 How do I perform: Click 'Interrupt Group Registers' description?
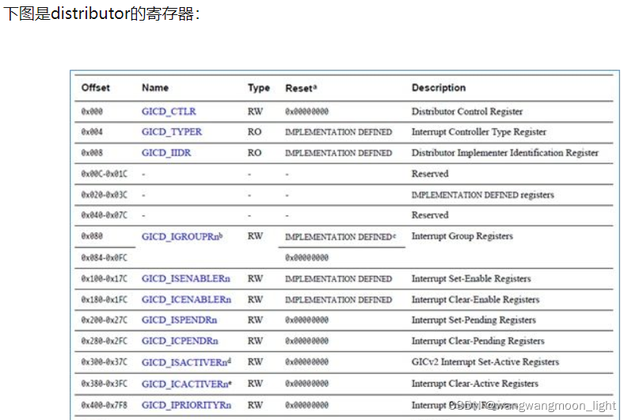(462, 236)
